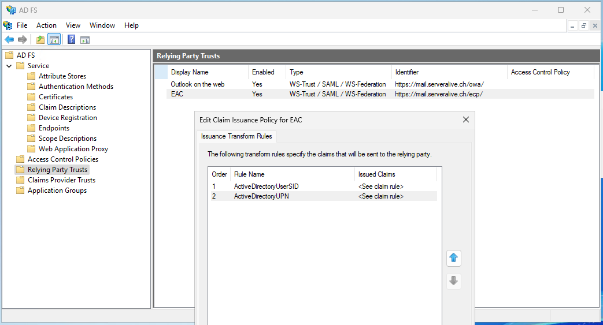
Task: Select Relying Party Trusts node
Action: (58, 169)
